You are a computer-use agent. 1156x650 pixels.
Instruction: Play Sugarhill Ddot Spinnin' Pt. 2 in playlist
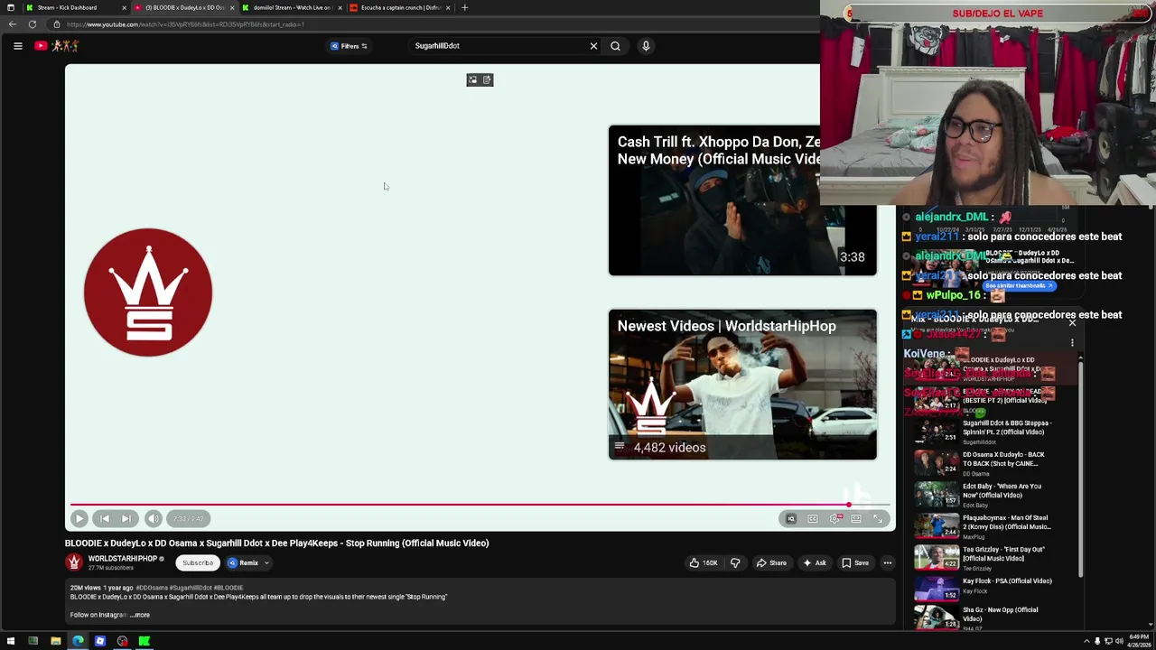click(x=984, y=432)
